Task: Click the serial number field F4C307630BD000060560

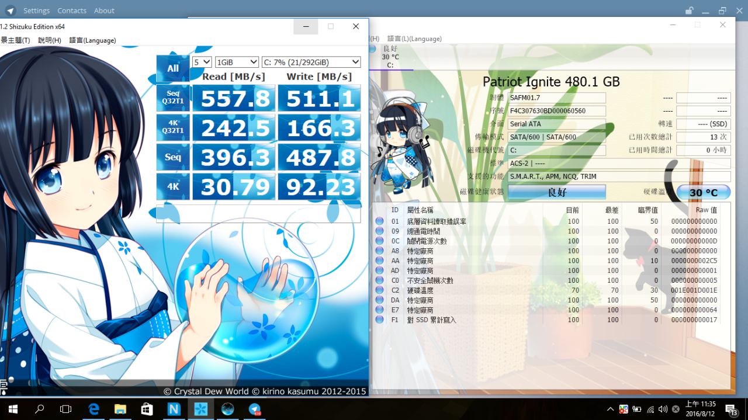Action: (x=556, y=110)
